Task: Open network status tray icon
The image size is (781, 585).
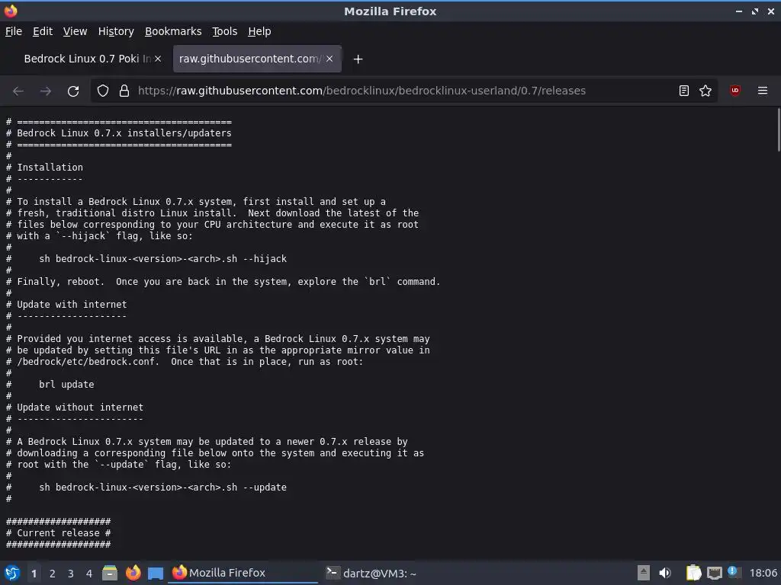Action: pos(714,573)
